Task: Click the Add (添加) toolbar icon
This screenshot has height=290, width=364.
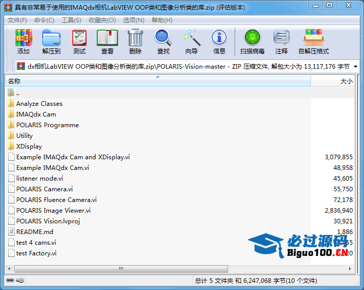Action: tap(23, 41)
